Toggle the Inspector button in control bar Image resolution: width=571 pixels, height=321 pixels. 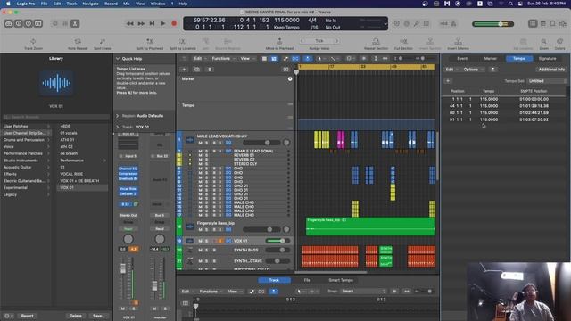coord(19,24)
